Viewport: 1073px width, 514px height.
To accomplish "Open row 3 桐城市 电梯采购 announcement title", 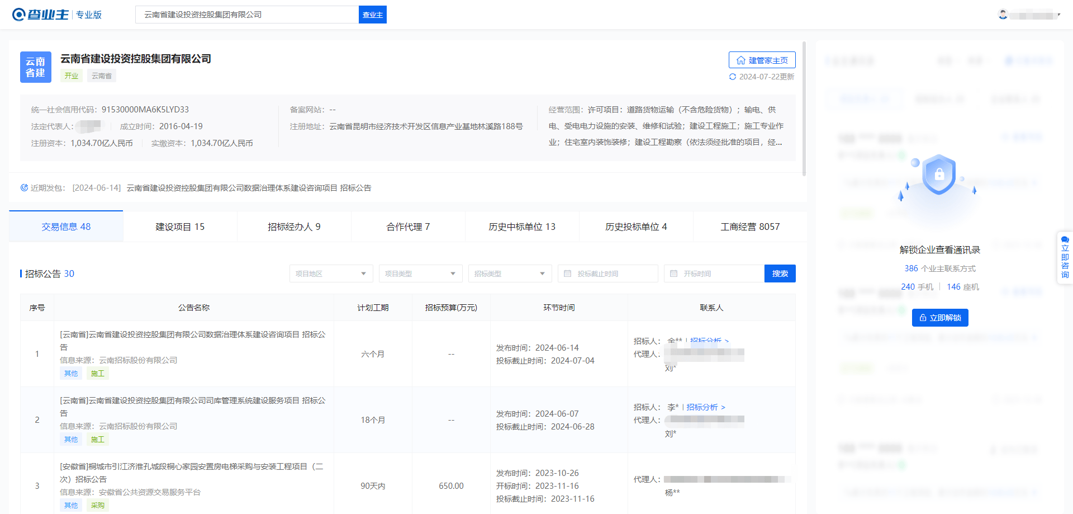I will [192, 473].
